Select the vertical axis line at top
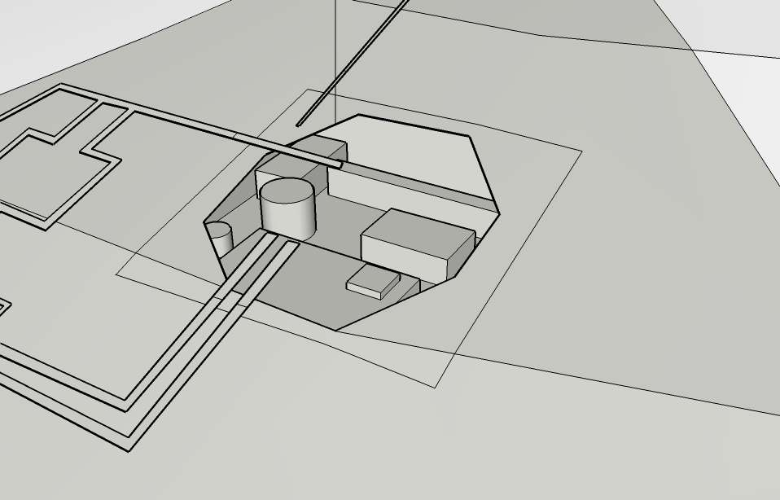Screen dimensions: 780x500 tap(336, 41)
